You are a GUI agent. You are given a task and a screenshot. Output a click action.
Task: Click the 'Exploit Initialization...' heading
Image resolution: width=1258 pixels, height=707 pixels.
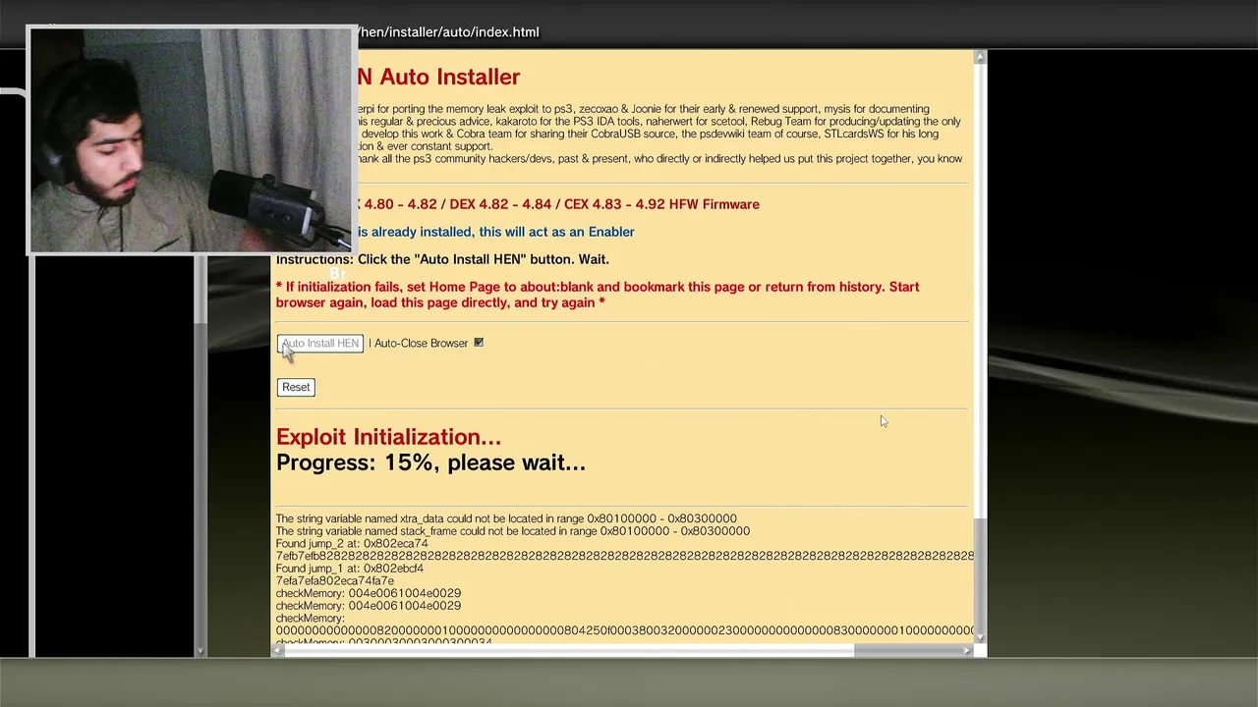click(x=388, y=437)
